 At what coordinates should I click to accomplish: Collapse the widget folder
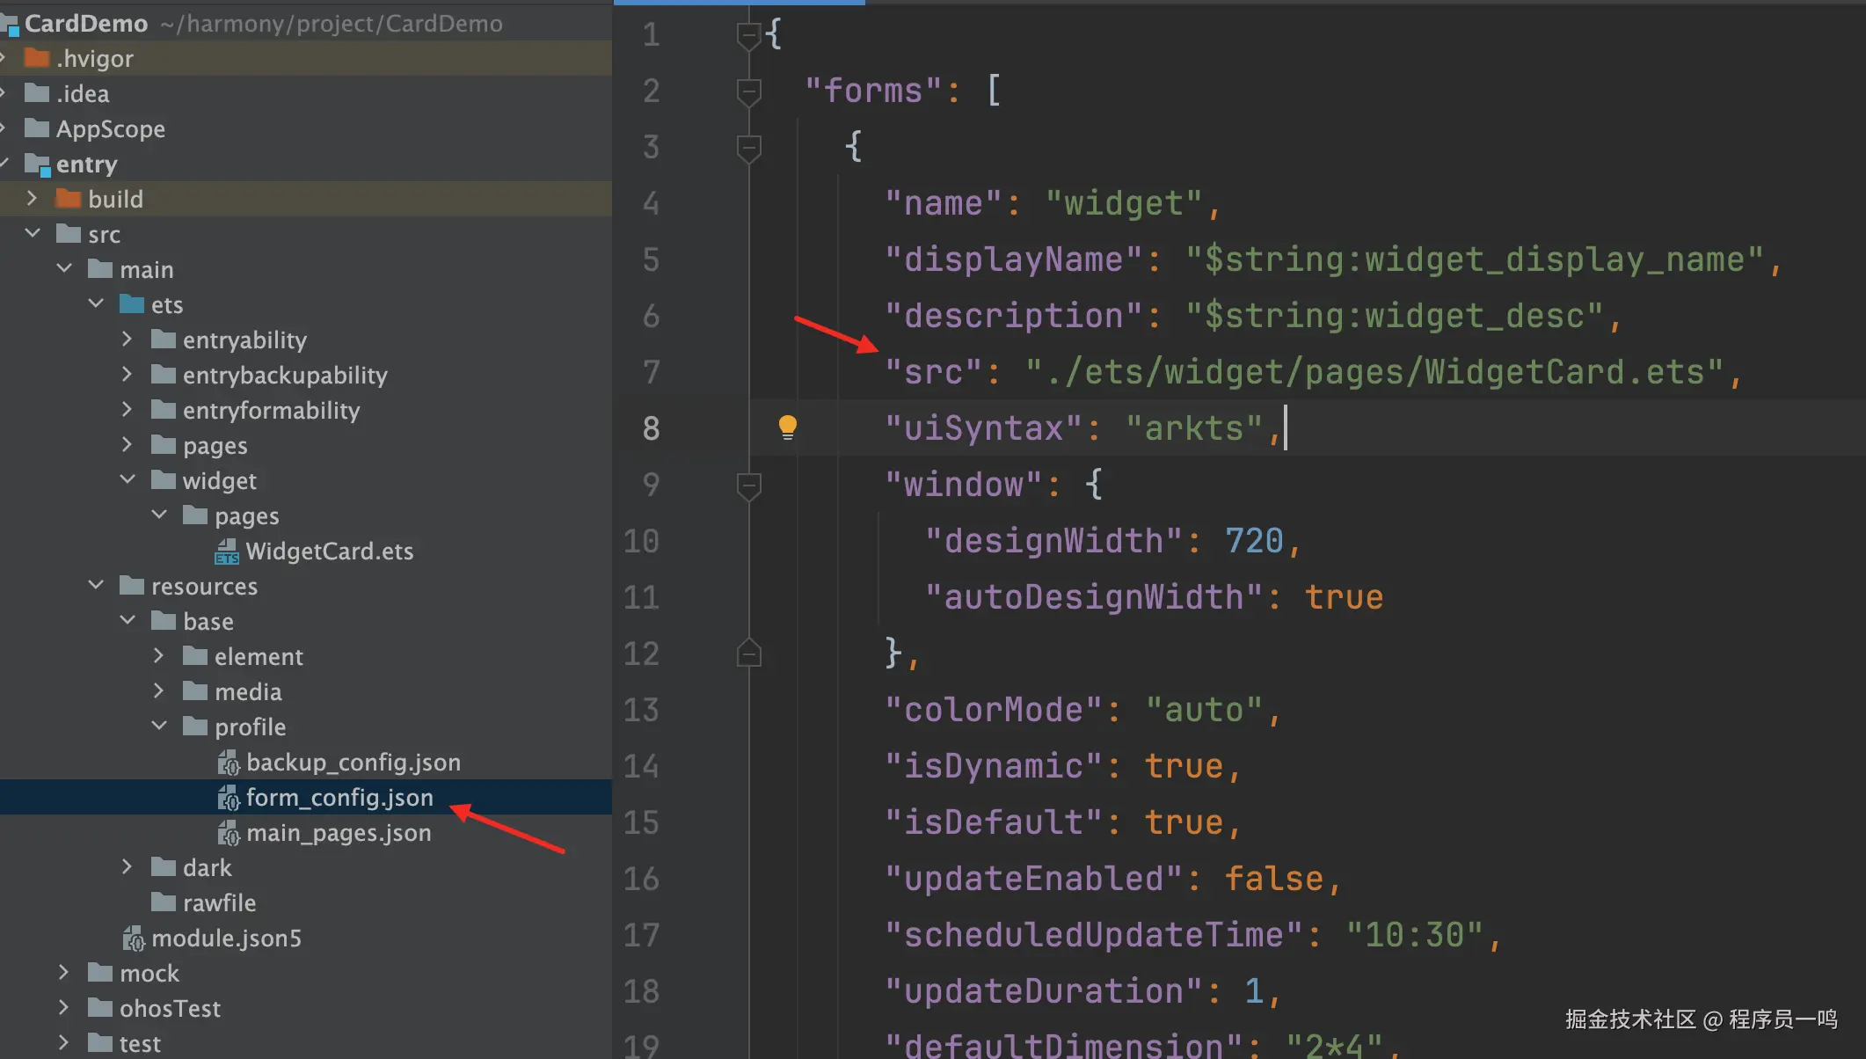tap(128, 480)
